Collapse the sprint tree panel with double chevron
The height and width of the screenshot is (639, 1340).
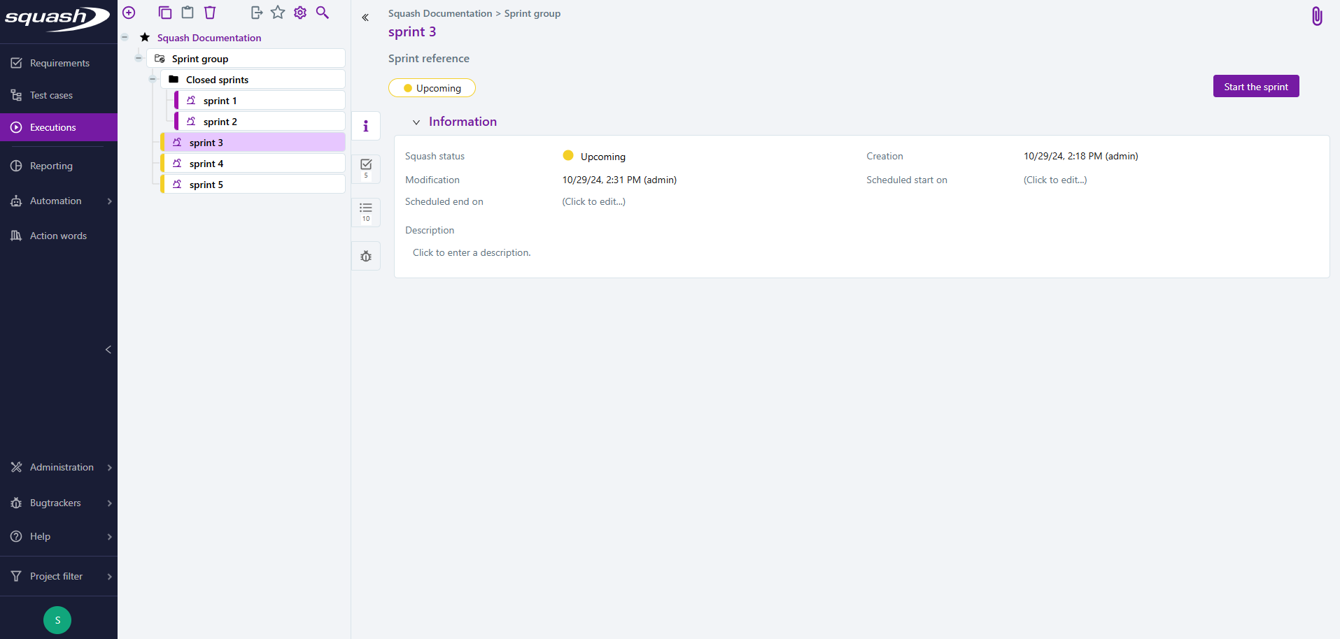tap(365, 17)
